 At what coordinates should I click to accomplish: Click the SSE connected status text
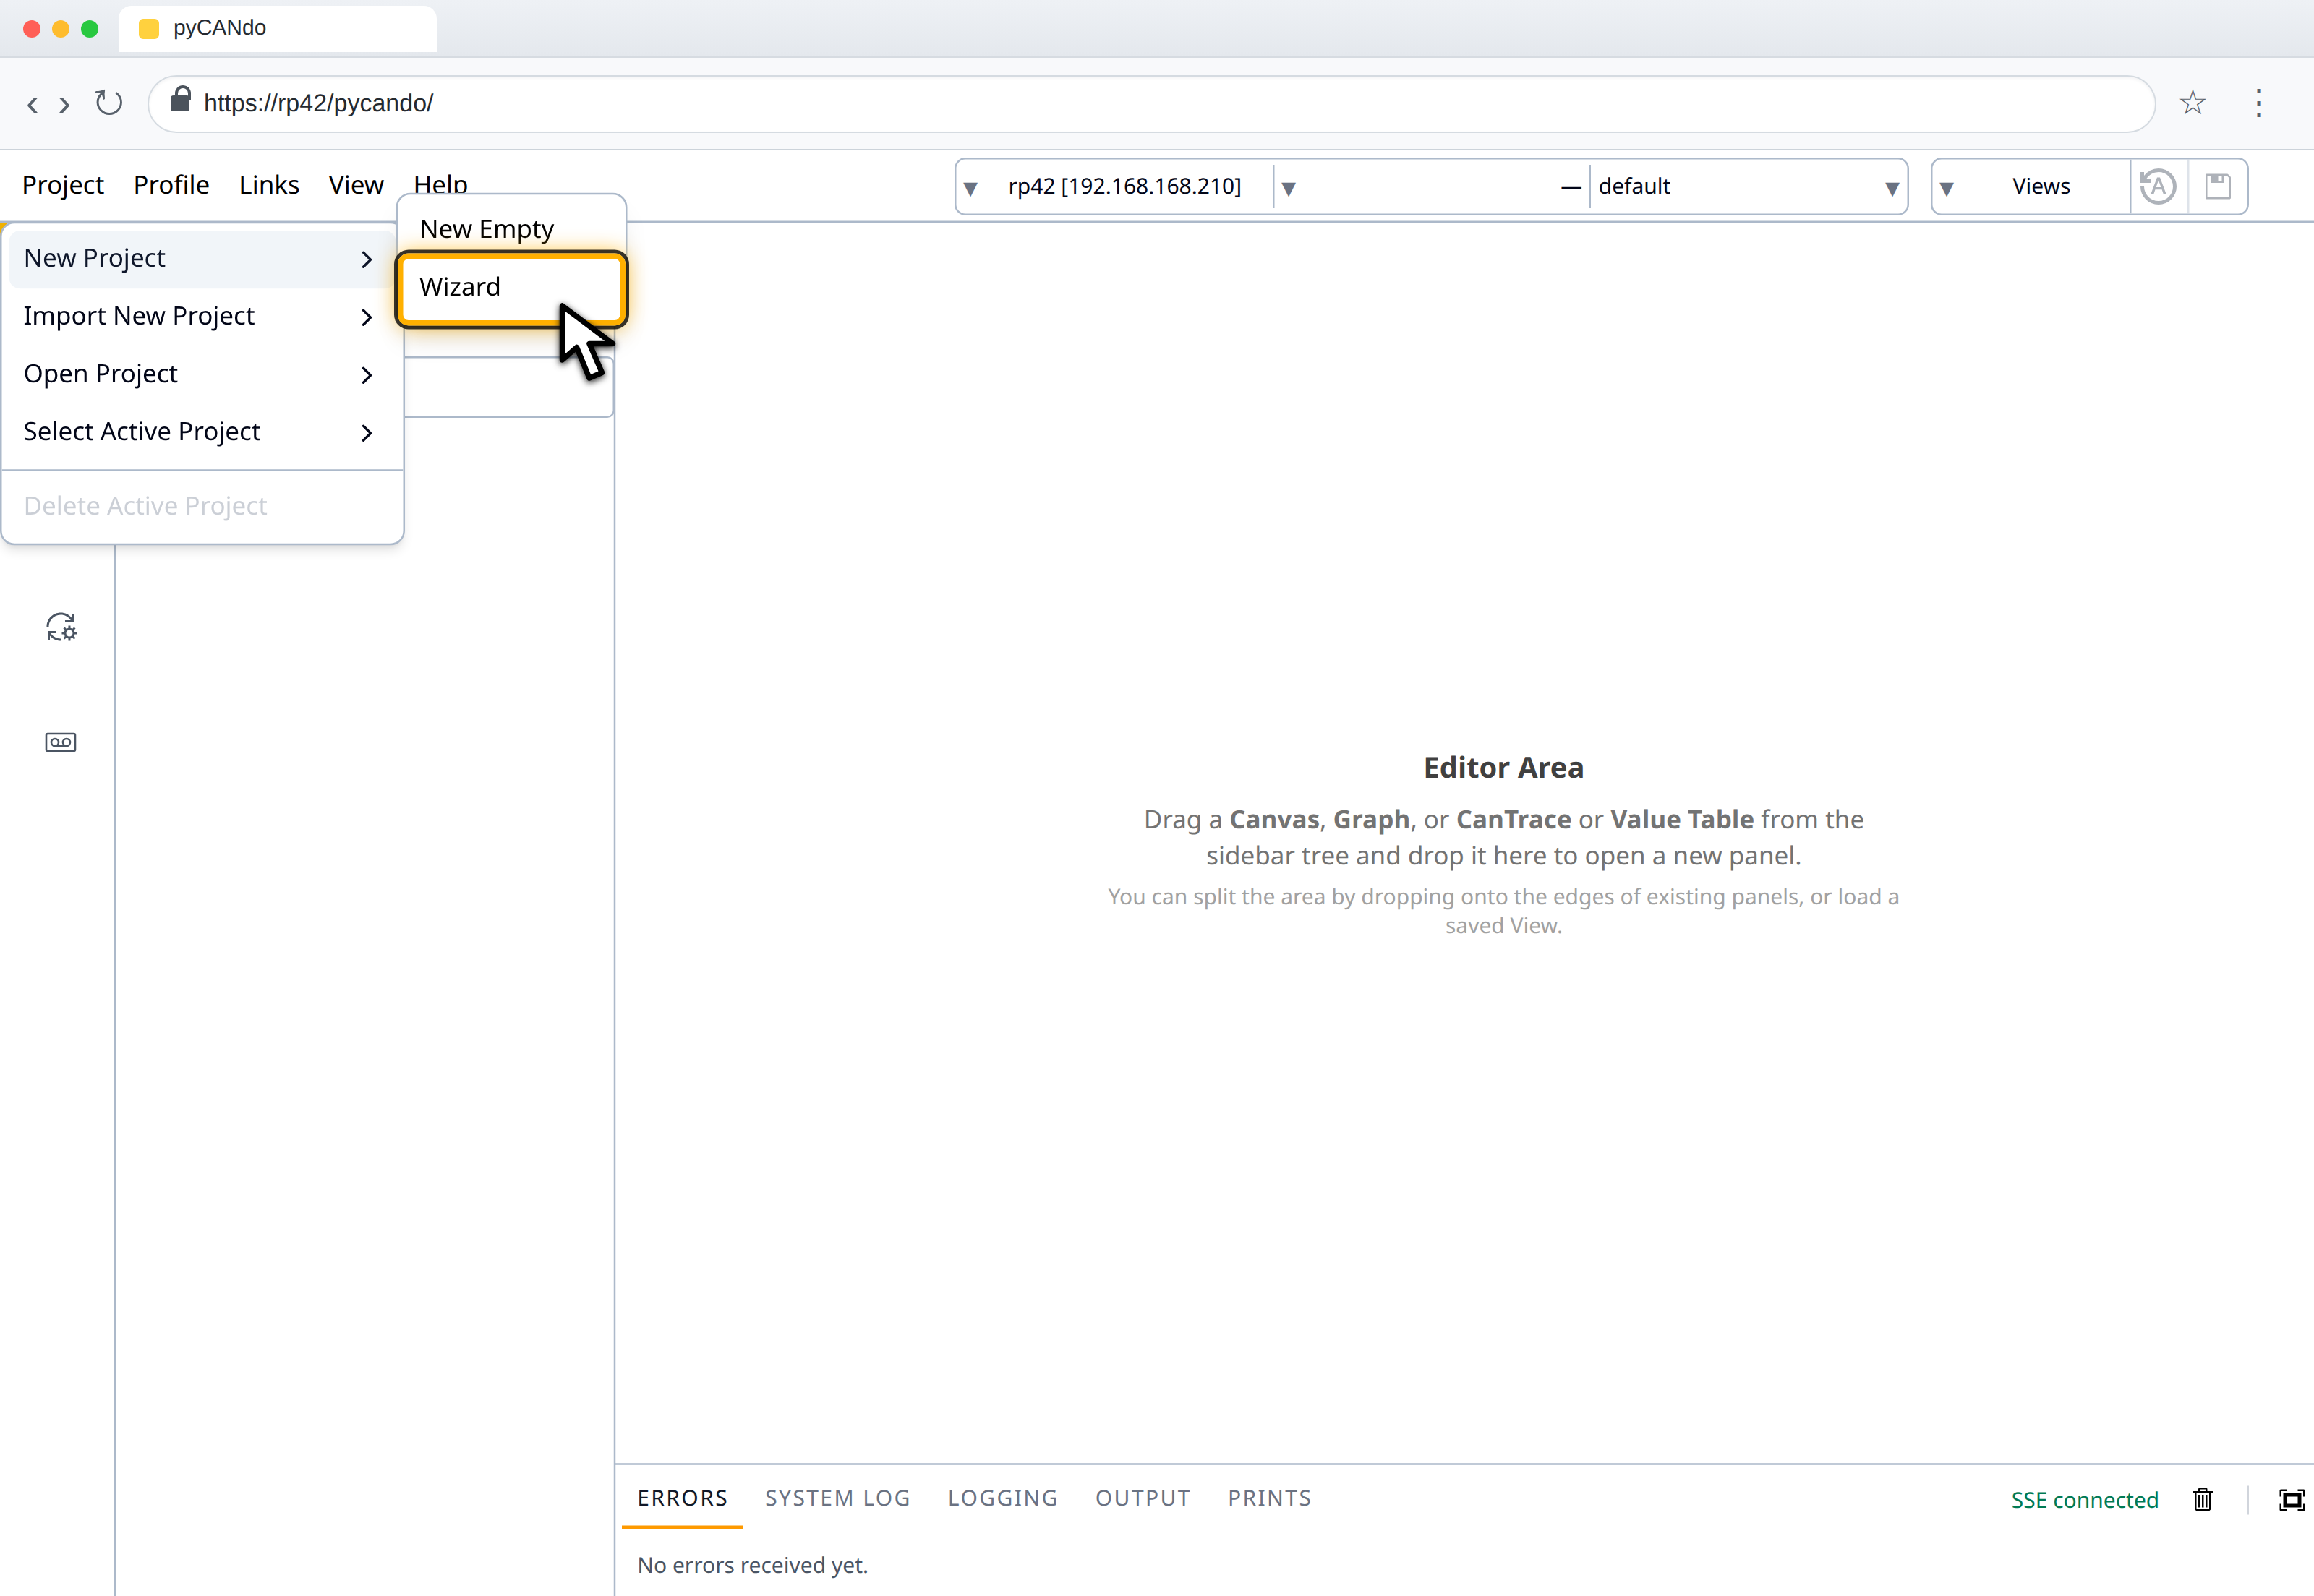click(2085, 1500)
